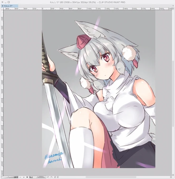Switch to the れんしう document tab
This screenshot has width=175, height=179.
9,6
